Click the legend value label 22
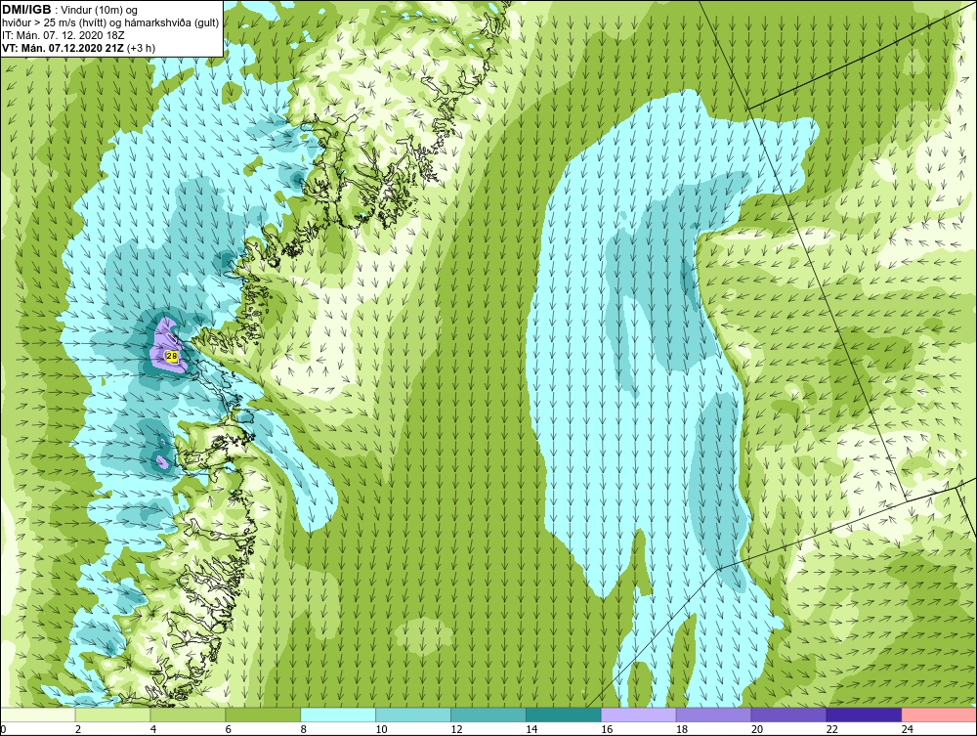 tap(831, 729)
